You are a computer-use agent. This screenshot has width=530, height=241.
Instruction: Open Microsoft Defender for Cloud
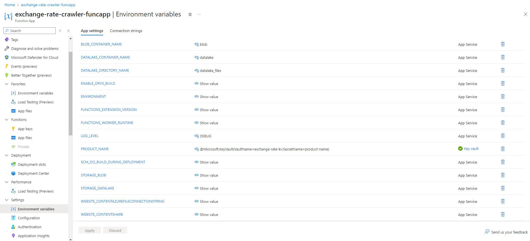(x=35, y=57)
